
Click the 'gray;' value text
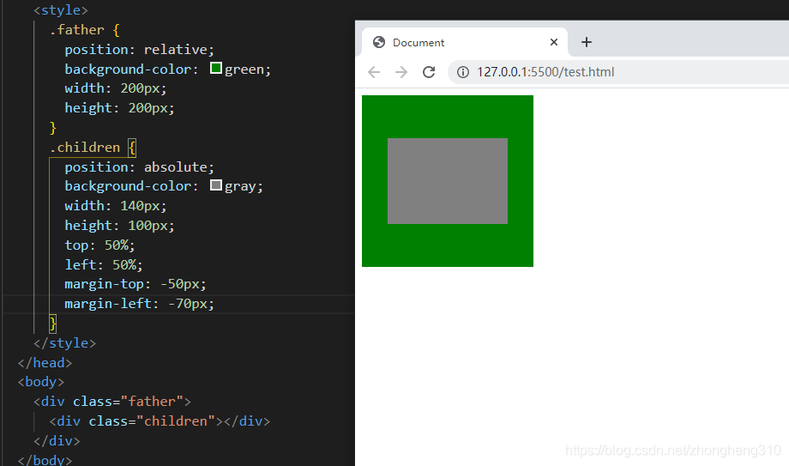pos(244,186)
